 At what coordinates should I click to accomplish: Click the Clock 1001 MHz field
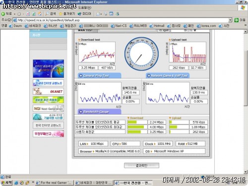click(158, 144)
